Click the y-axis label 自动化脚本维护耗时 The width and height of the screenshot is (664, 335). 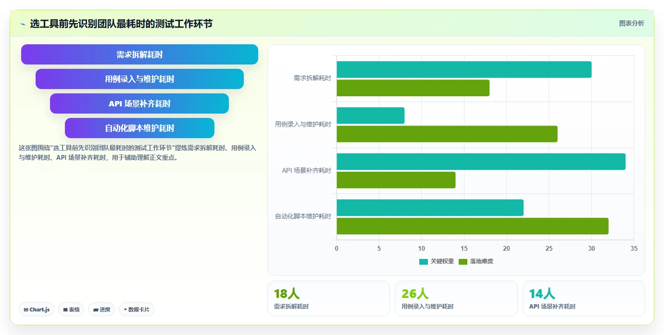(303, 217)
